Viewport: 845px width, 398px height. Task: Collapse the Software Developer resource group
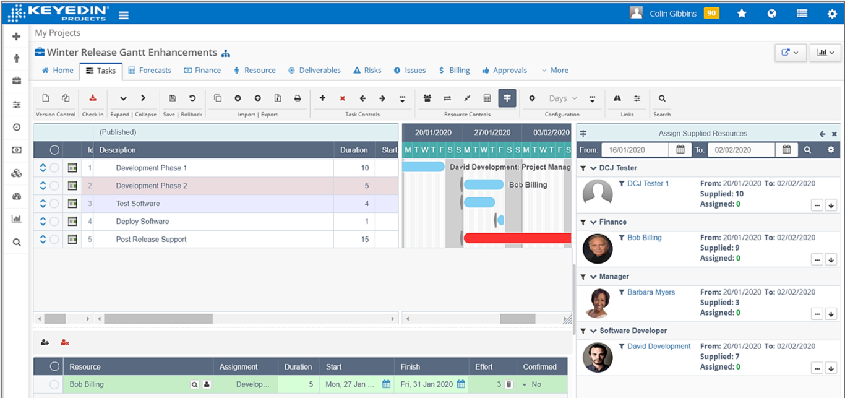593,331
